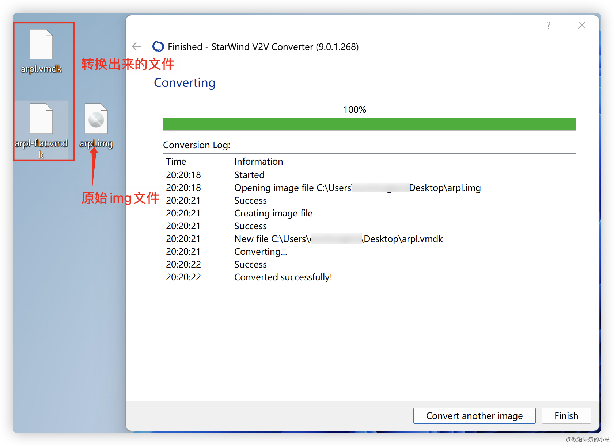Screen dimensions: 614x446
Task: Click the Finish button
Action: pos(566,416)
